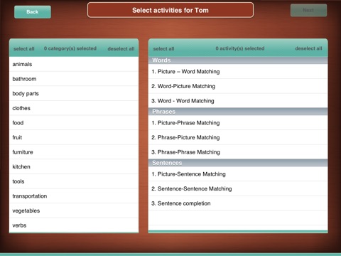Choose the verbs category
Viewport: 341px width, 256px height.
tap(74, 225)
